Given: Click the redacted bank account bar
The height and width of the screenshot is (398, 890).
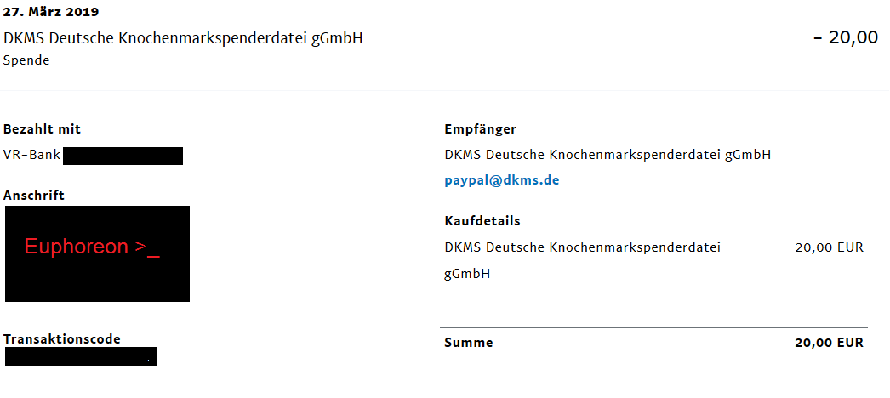Looking at the screenshot, I should (x=123, y=156).
